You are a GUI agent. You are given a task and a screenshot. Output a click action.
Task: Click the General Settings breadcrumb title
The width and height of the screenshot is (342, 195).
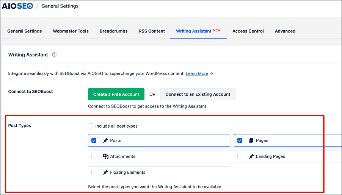[60, 6]
